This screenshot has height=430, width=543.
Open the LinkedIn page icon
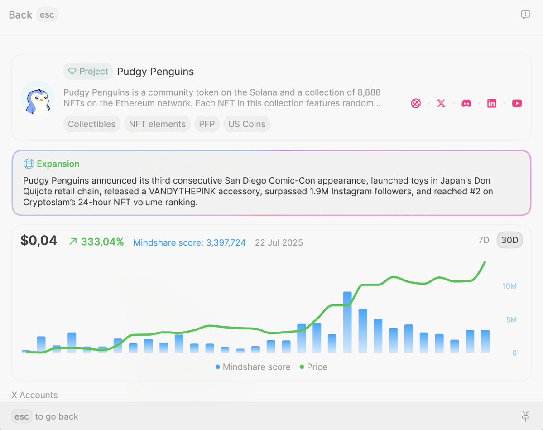click(492, 103)
